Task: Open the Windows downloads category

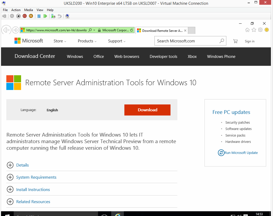Action: click(x=75, y=57)
